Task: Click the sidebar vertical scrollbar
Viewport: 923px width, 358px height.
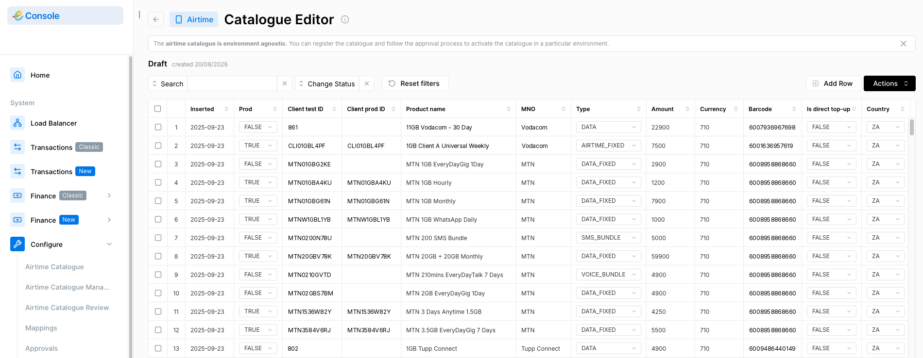Action: point(130,207)
